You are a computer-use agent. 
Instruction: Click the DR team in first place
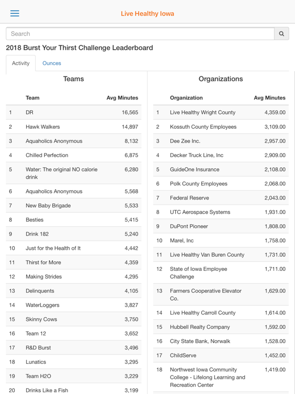tap(74, 112)
